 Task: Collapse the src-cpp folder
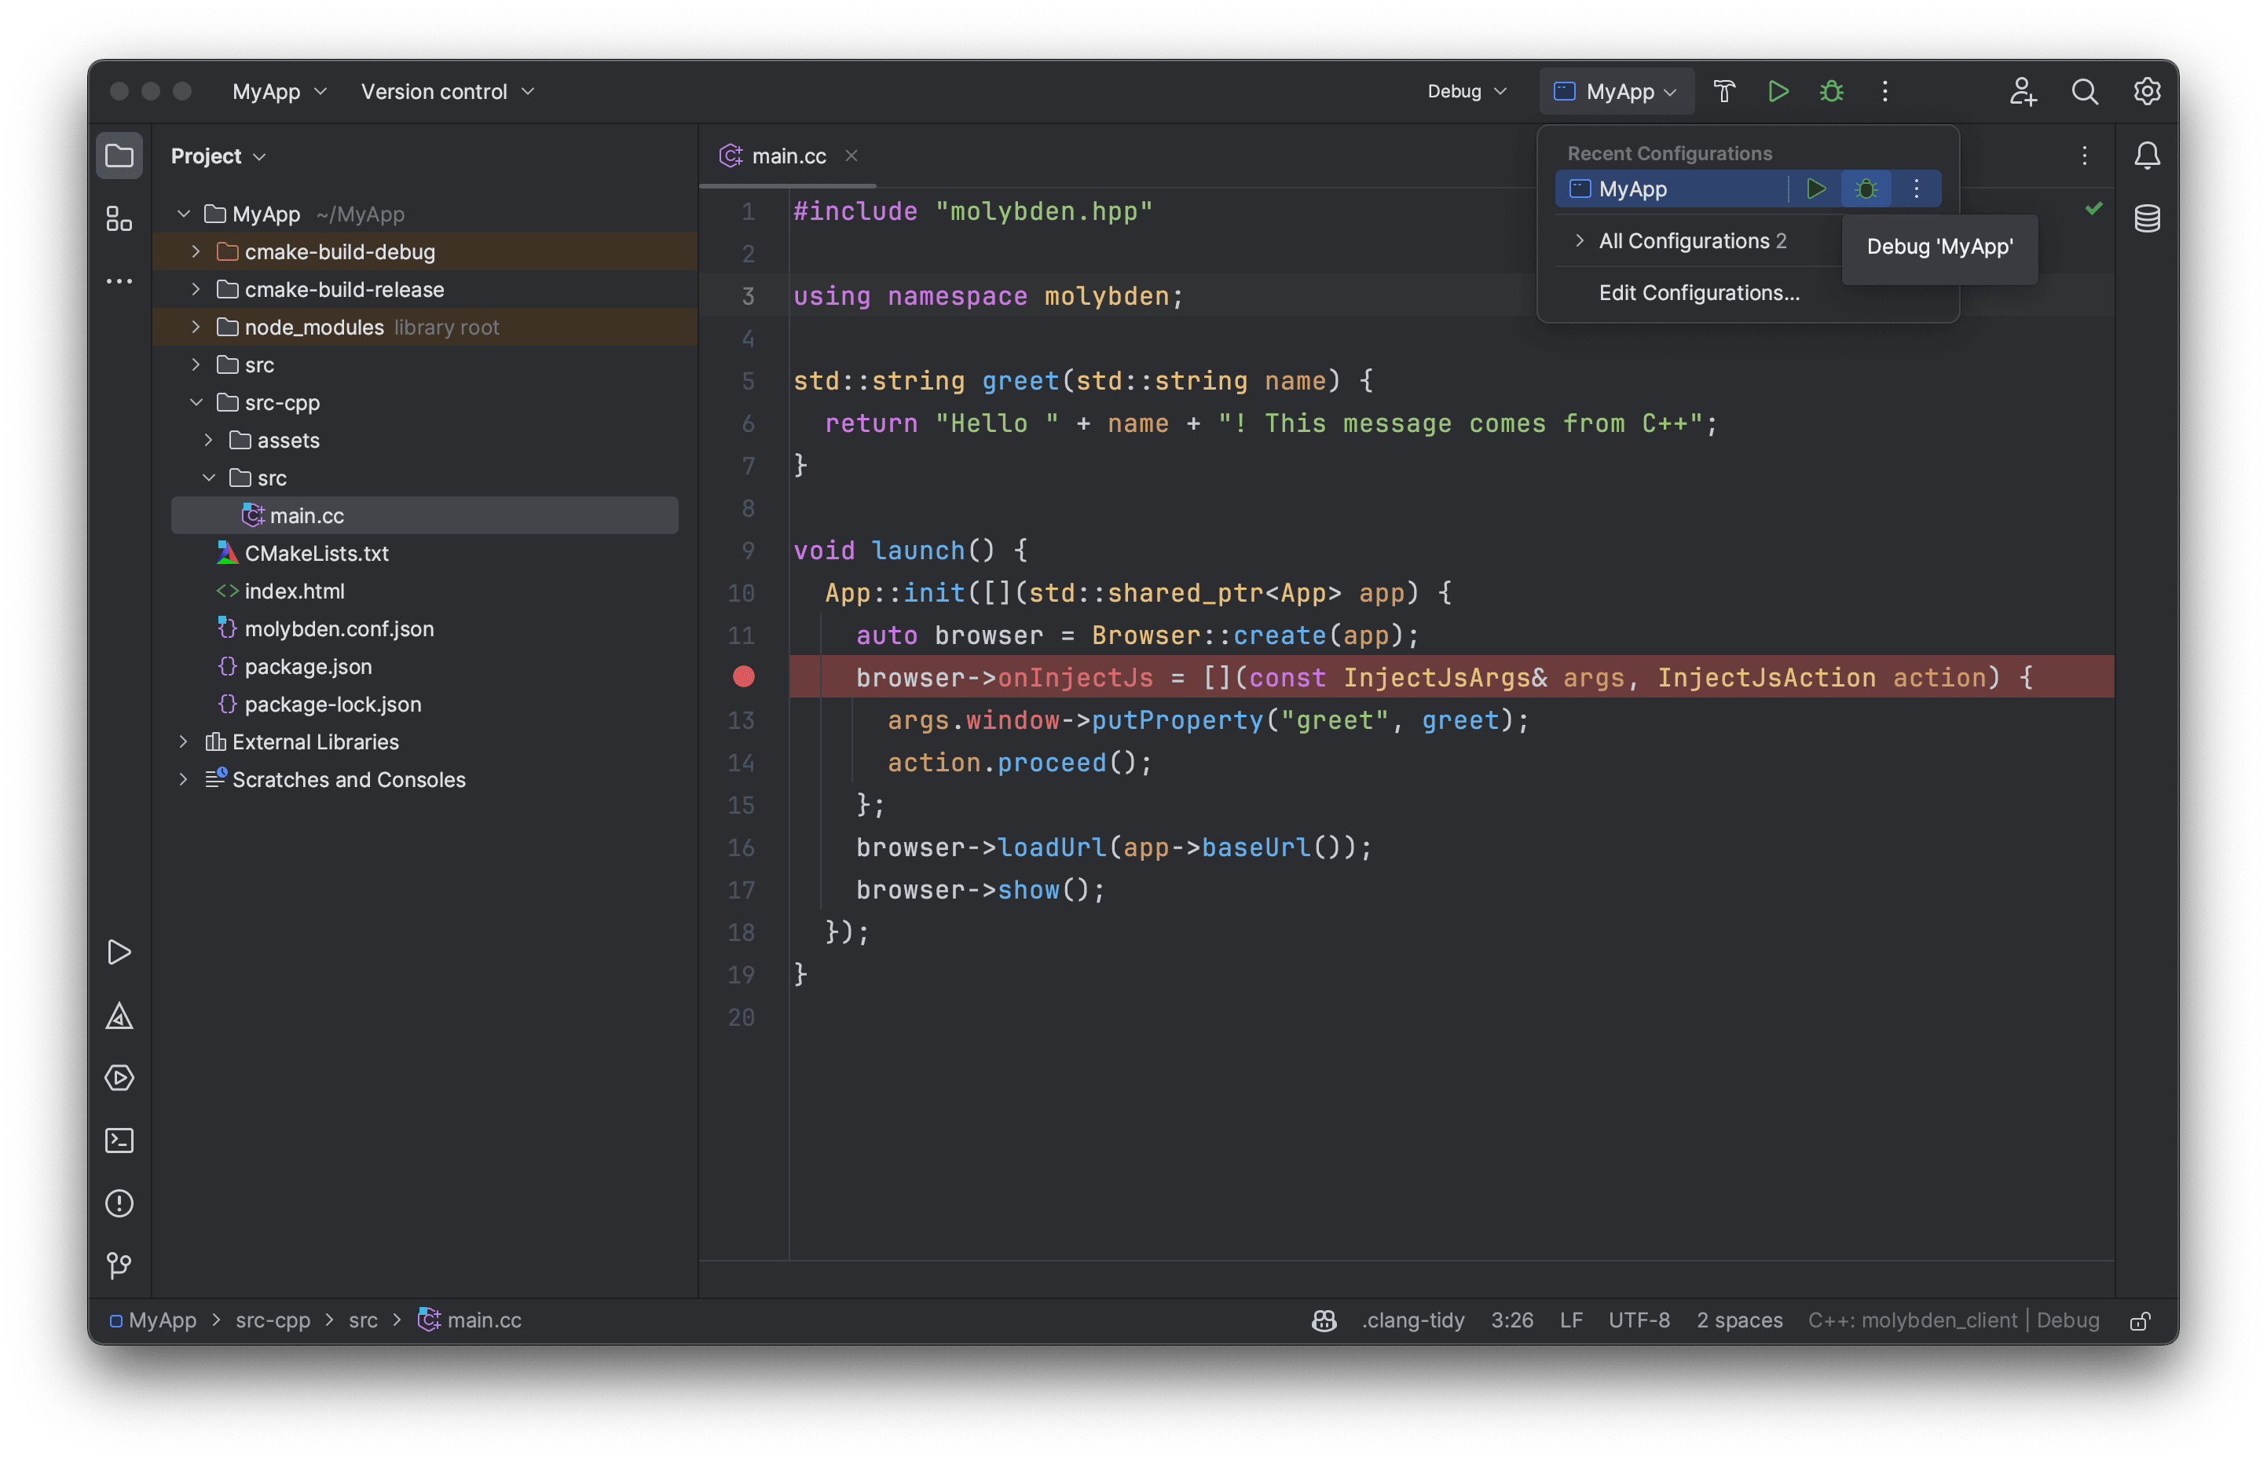[x=196, y=402]
